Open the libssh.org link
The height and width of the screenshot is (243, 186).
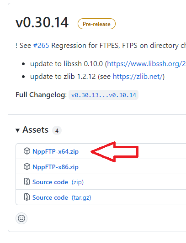tap(147, 64)
